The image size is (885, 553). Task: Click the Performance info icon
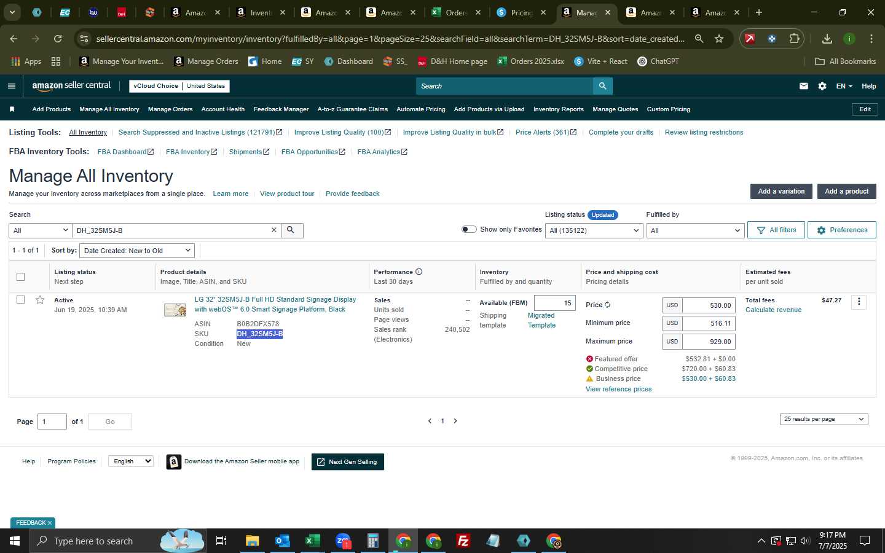tap(419, 272)
